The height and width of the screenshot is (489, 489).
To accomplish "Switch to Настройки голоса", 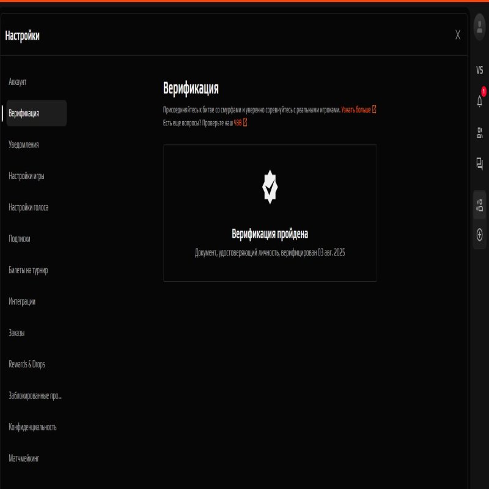I will tap(29, 208).
